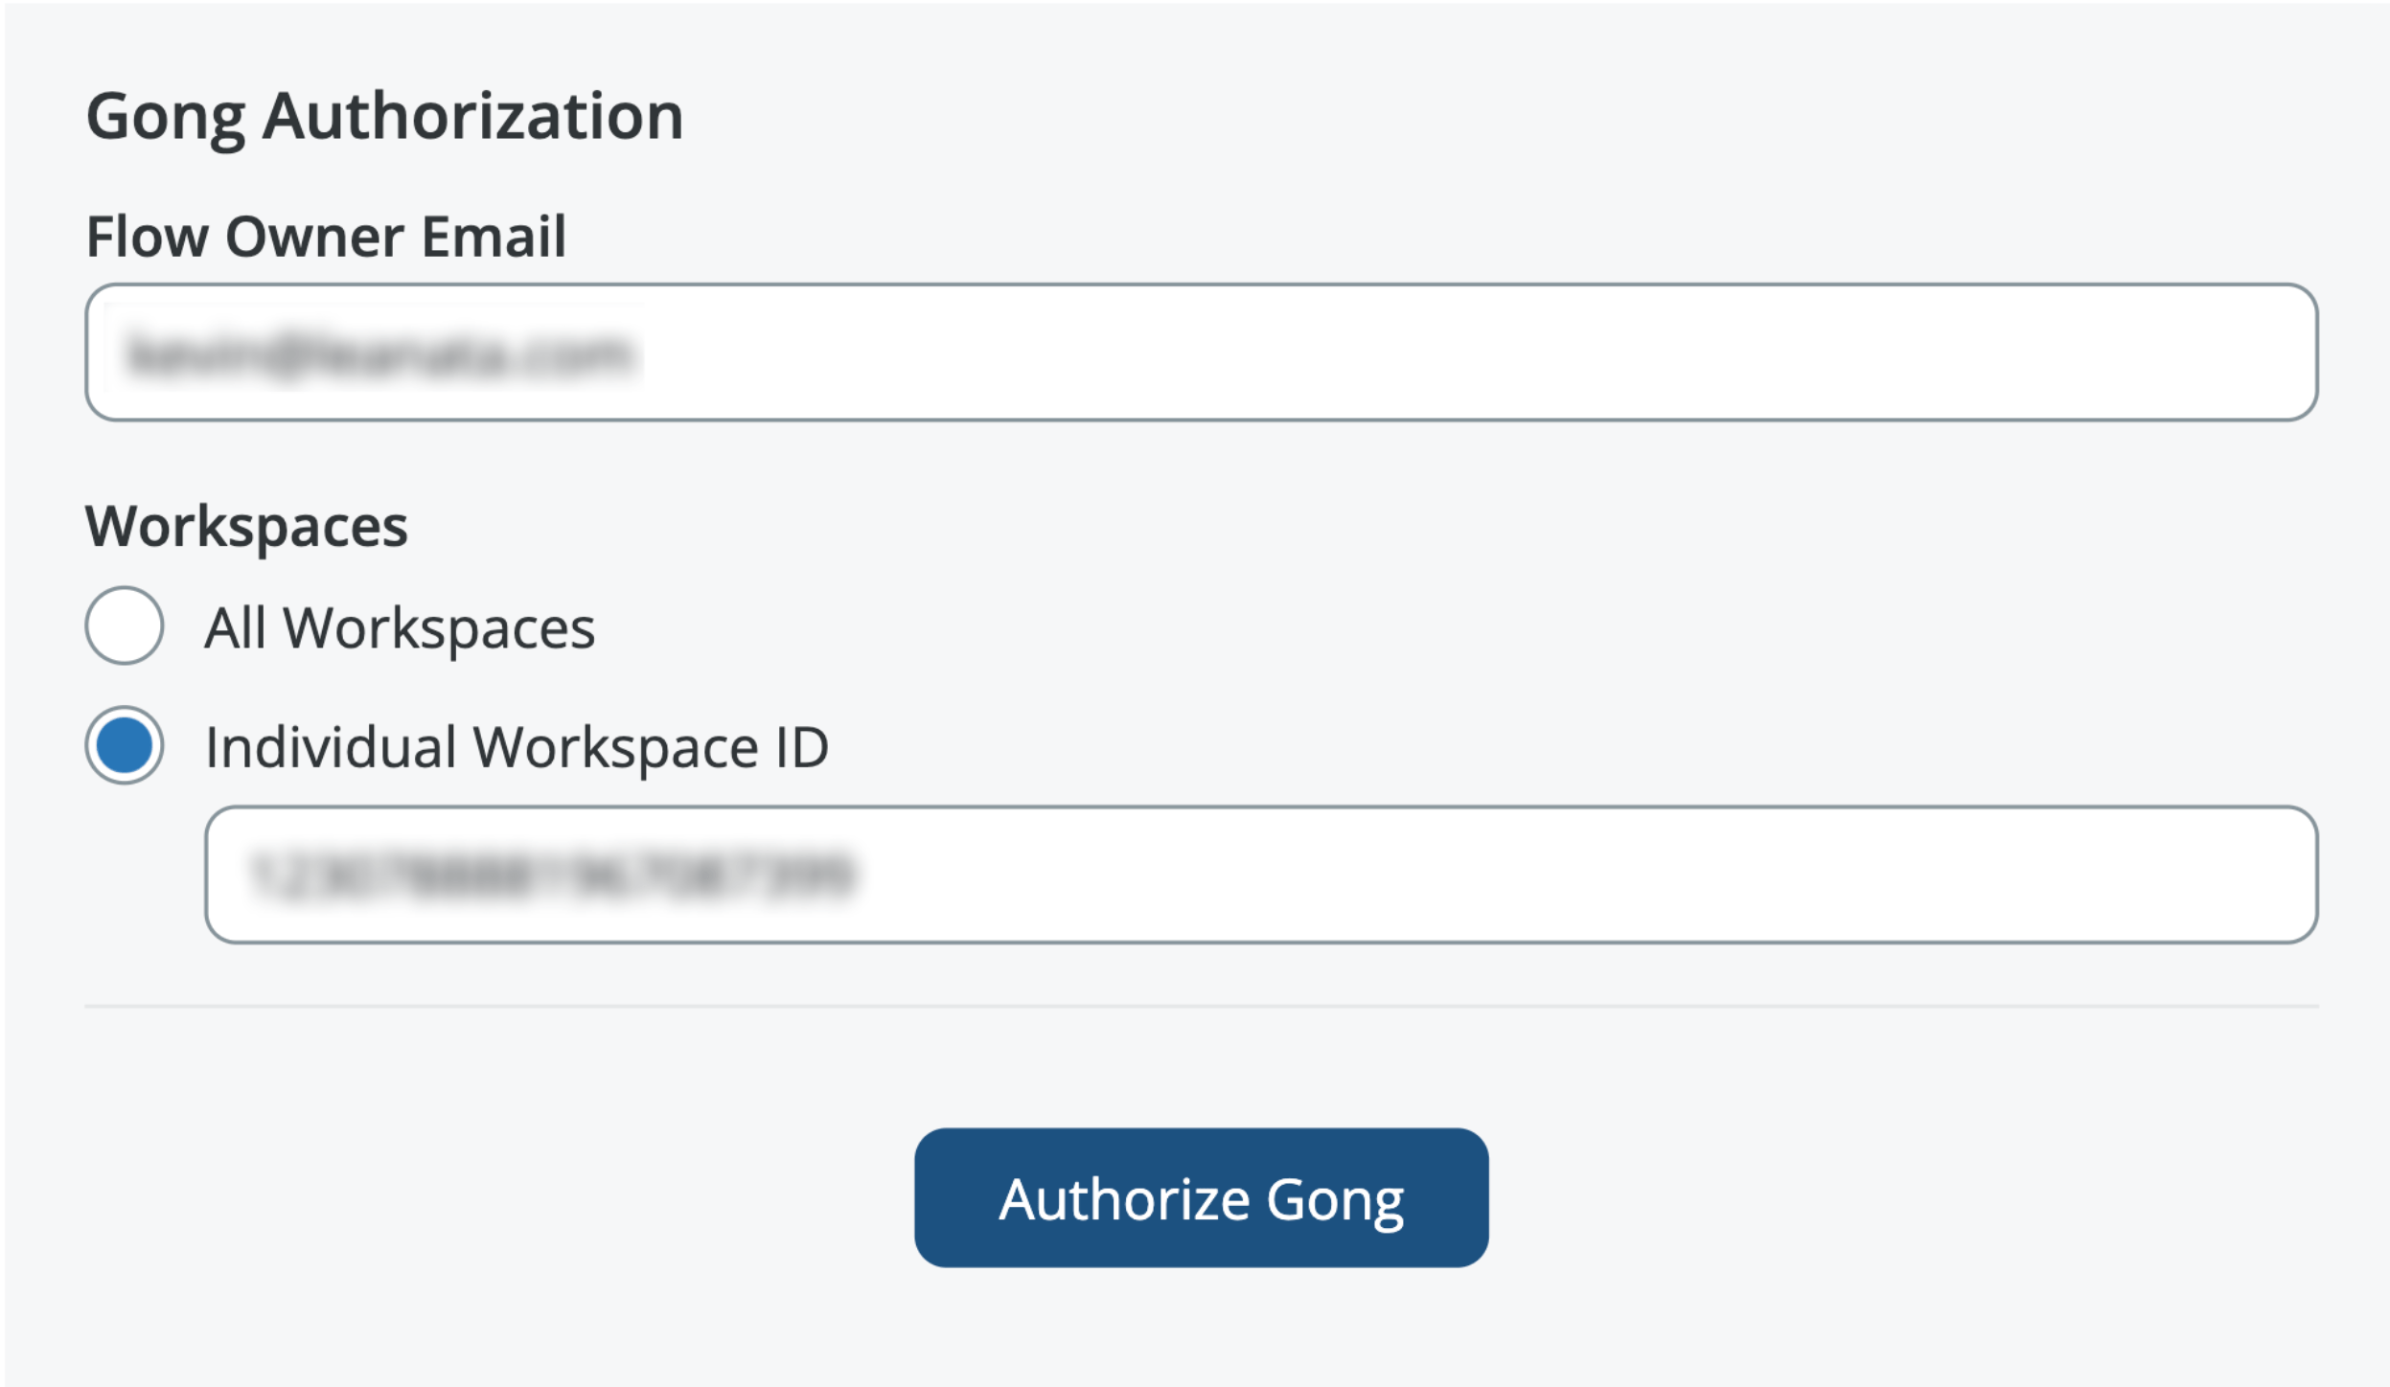2390x1387 pixels.
Task: Click the Flow Owner Email field label
Action: tap(326, 237)
